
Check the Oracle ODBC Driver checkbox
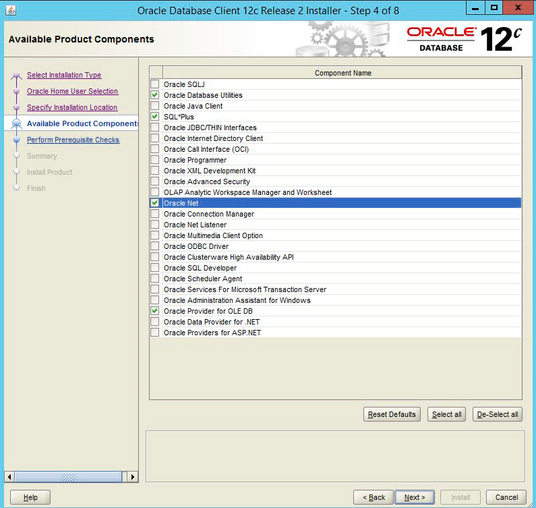155,246
